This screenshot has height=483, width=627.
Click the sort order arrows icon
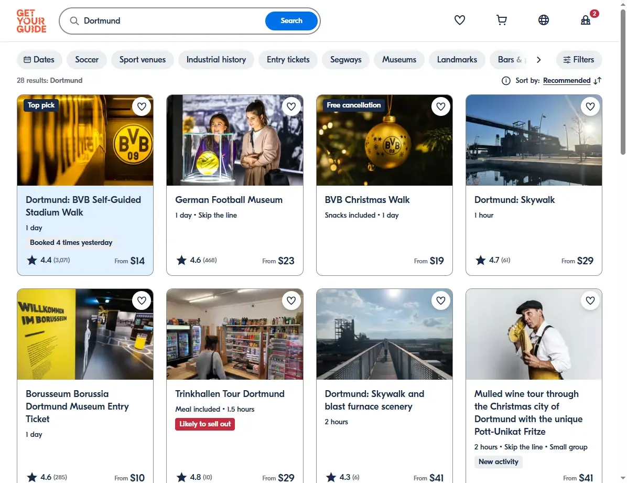pos(598,81)
